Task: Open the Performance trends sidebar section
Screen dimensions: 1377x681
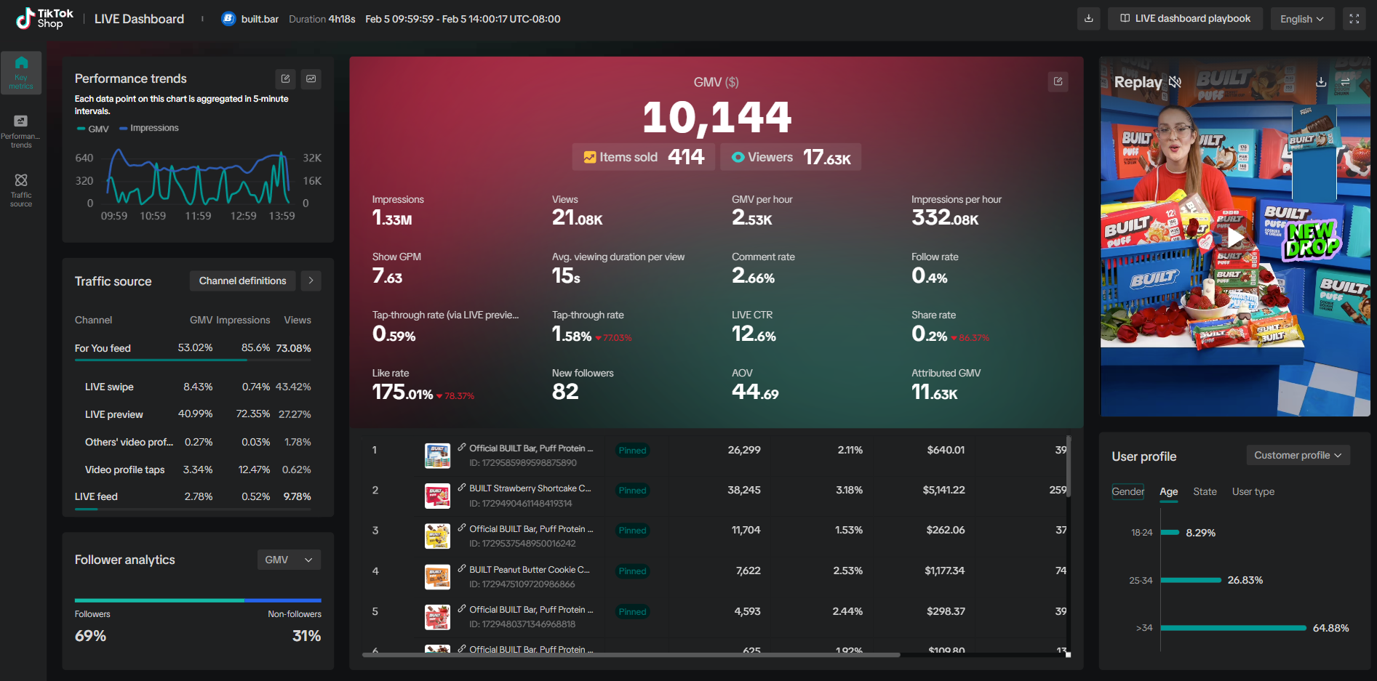Action: point(21,131)
